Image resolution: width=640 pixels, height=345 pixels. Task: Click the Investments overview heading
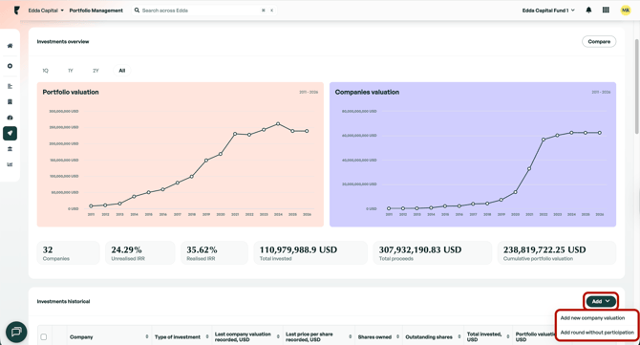click(63, 42)
